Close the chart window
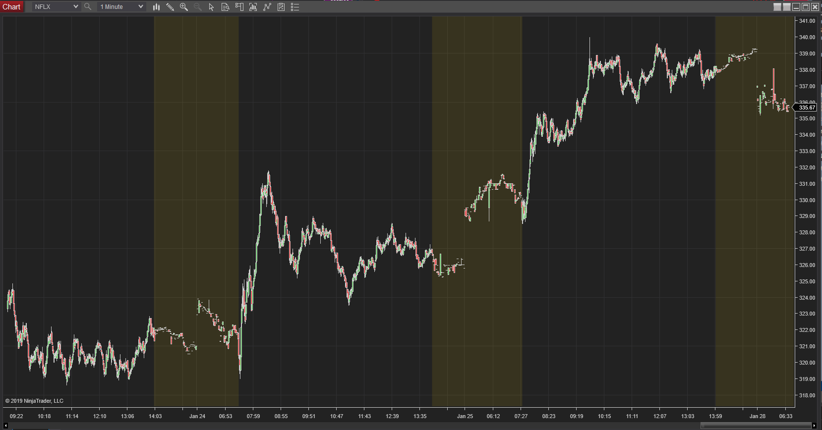This screenshot has width=822, height=430. (815, 7)
